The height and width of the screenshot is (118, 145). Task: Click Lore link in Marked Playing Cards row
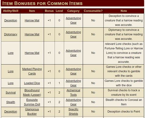coord(11,71)
